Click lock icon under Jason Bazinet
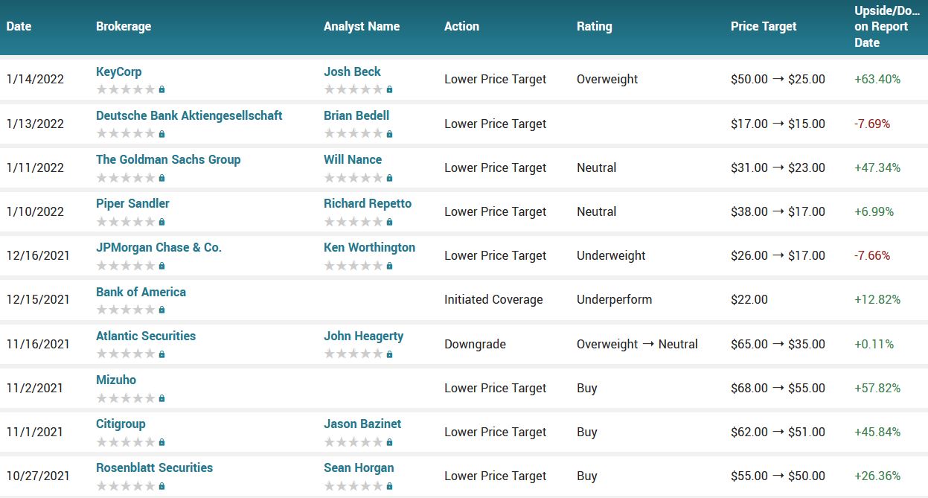 389,442
